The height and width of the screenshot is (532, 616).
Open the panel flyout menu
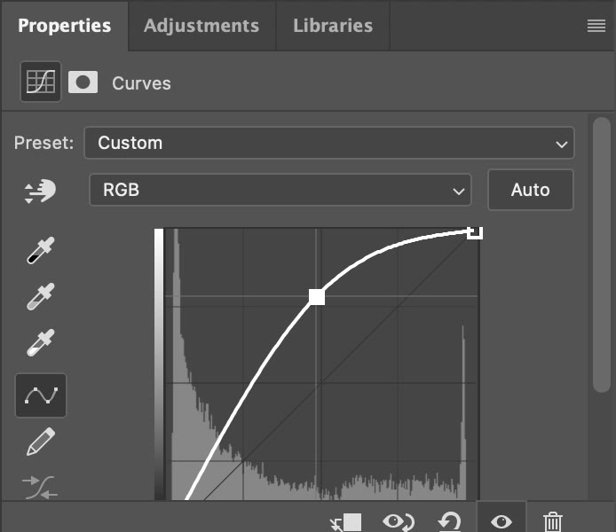coord(596,26)
